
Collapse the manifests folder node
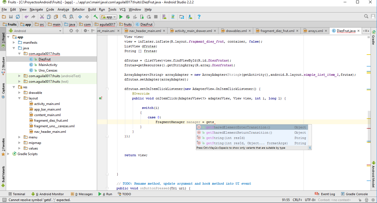14,43
